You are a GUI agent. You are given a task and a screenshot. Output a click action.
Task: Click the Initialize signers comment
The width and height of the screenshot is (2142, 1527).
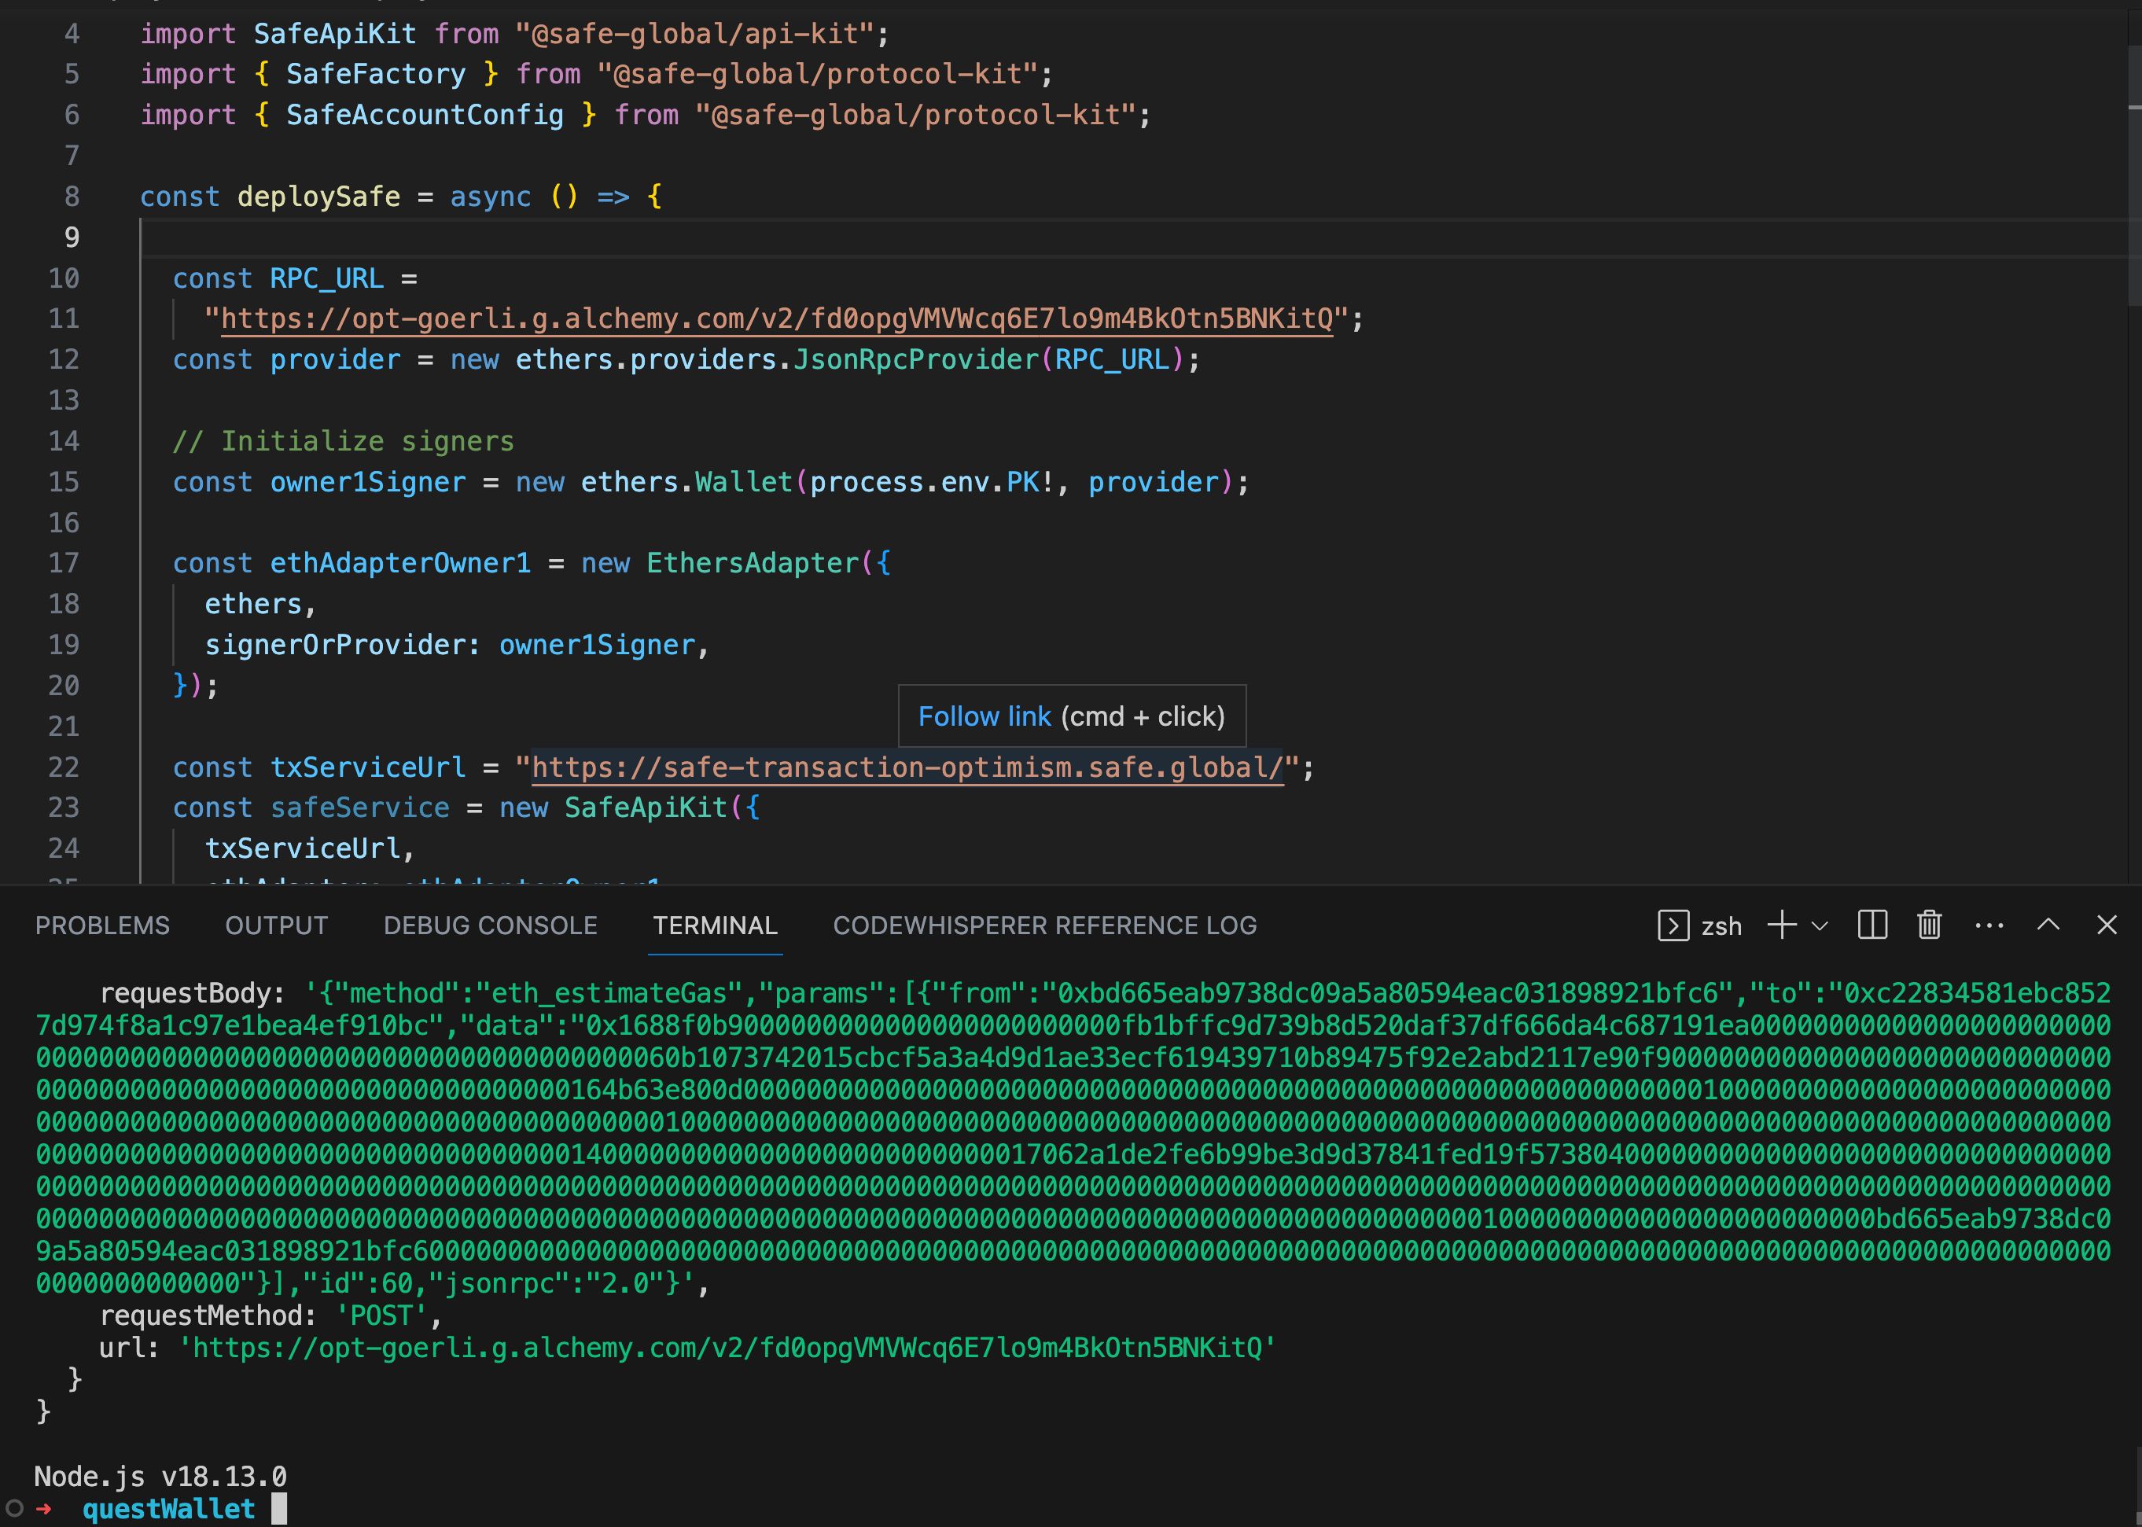tap(343, 441)
